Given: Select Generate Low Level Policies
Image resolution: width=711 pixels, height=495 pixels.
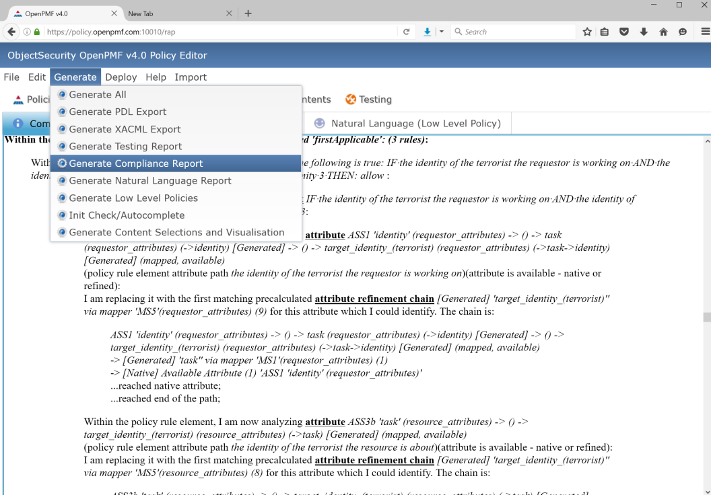Looking at the screenshot, I should coord(176,198).
